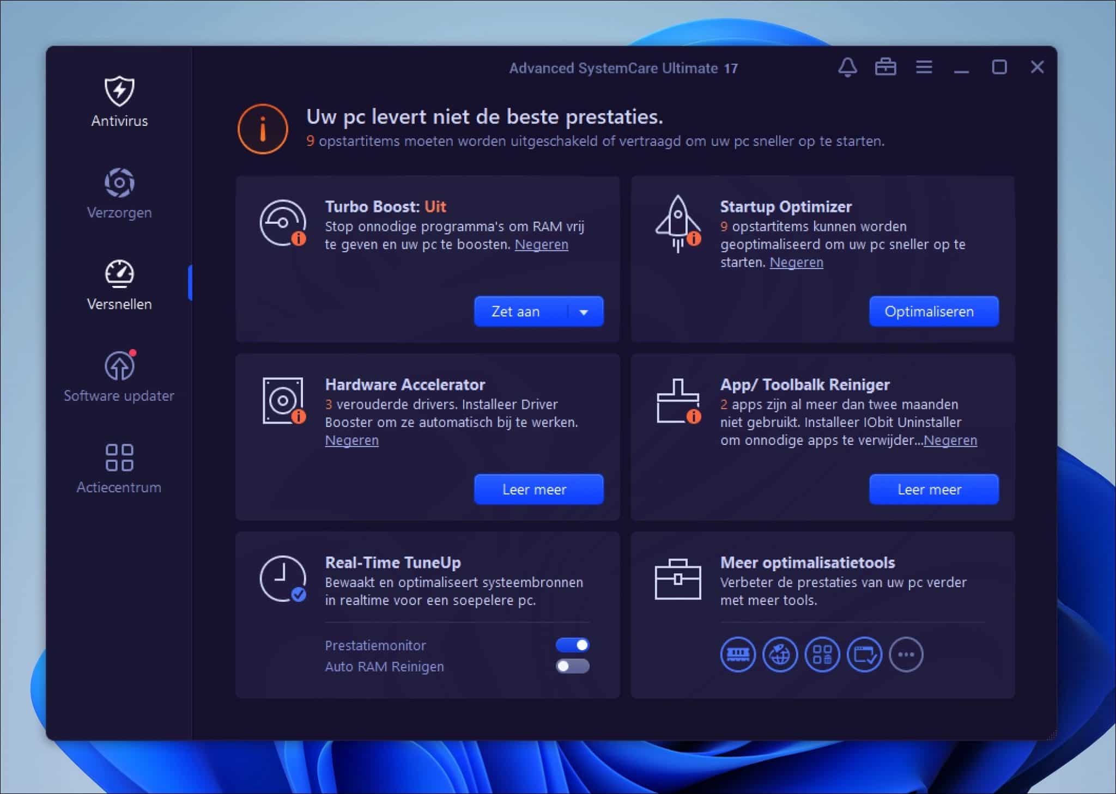Open the Zet aan dropdown arrow

(x=585, y=312)
